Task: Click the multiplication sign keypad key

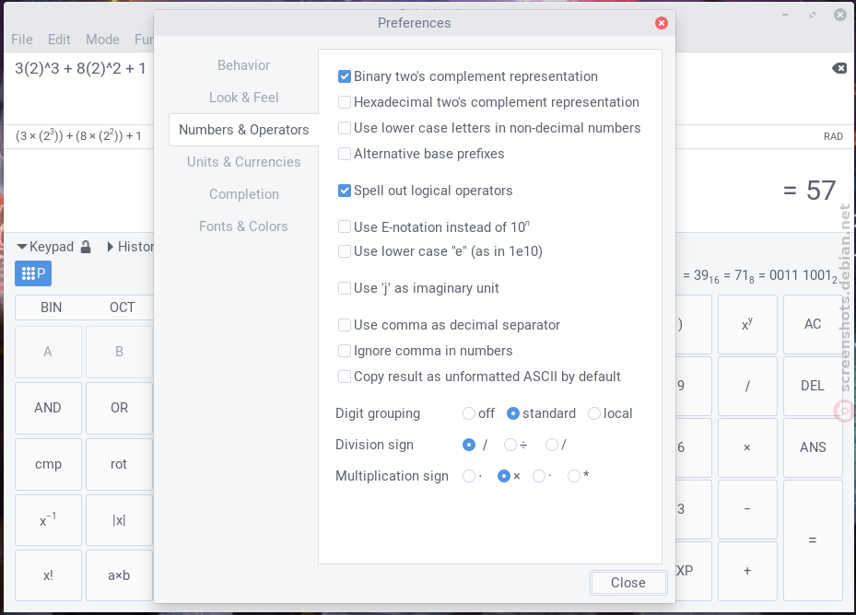Action: [747, 447]
